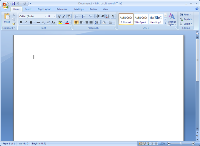Apply superscript formatting

coord(48,22)
